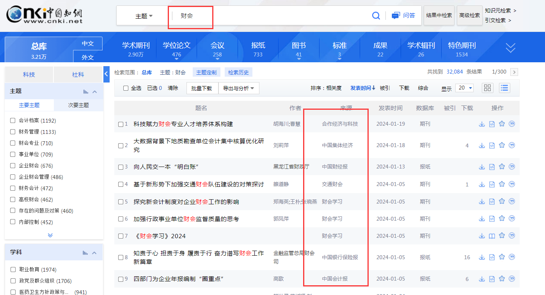Tick the 财务管理 (1133) topic checkbox
Screen dimensions: 545x295
pyautogui.click(x=13, y=132)
